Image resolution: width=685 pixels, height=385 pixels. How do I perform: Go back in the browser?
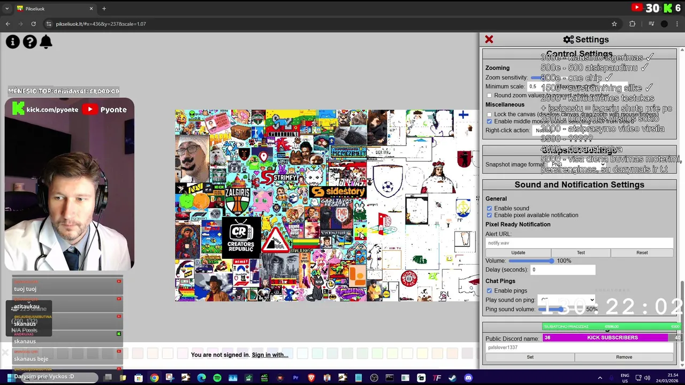(7, 24)
